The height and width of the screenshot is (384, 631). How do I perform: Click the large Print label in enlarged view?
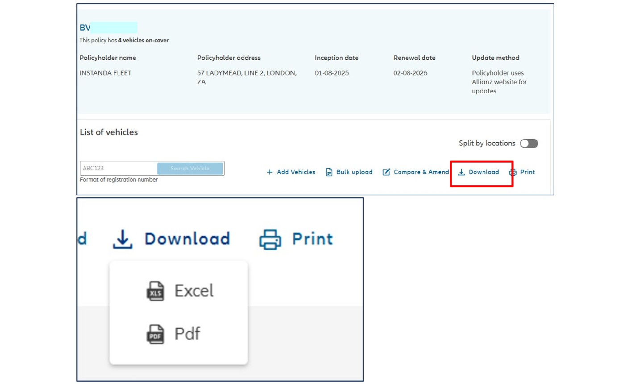[x=312, y=239]
